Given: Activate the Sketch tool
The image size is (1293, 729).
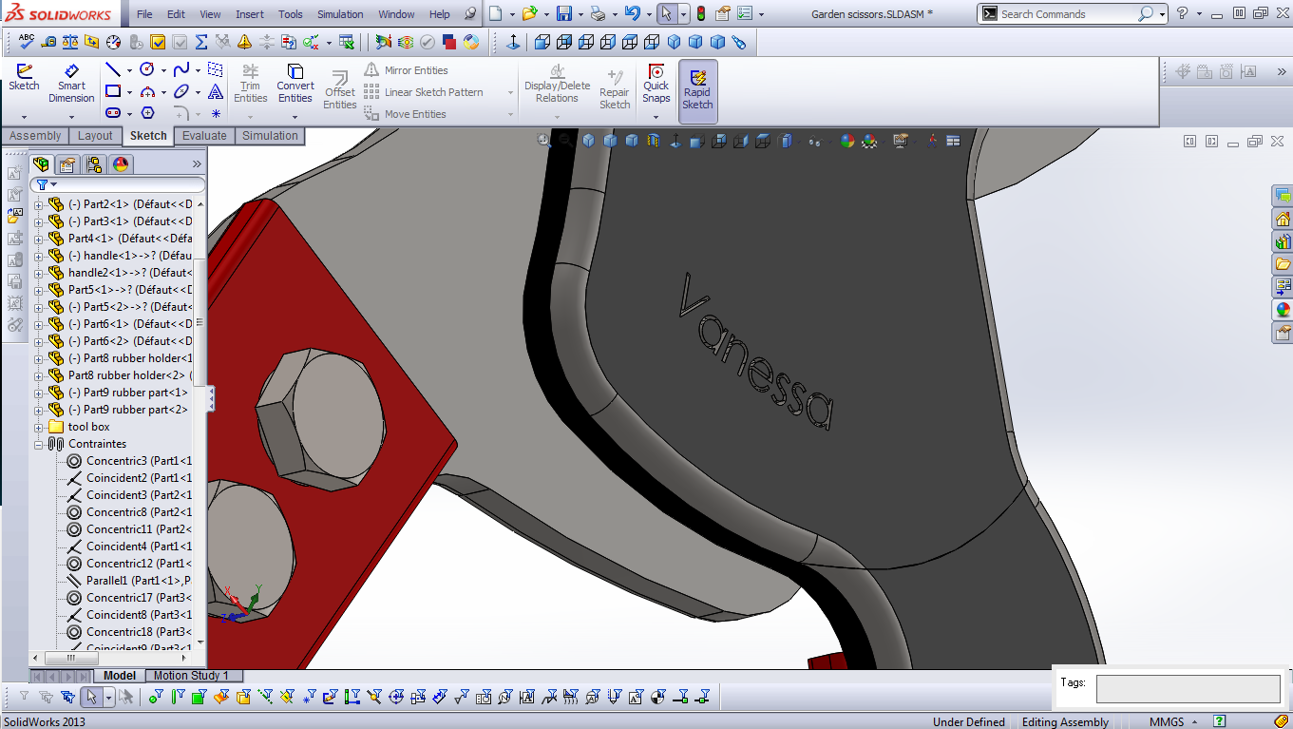Looking at the screenshot, I should (x=24, y=78).
